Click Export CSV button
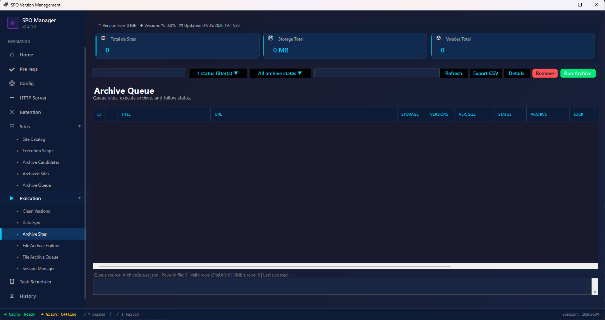Viewport: 605px width, 320px height. coord(486,73)
